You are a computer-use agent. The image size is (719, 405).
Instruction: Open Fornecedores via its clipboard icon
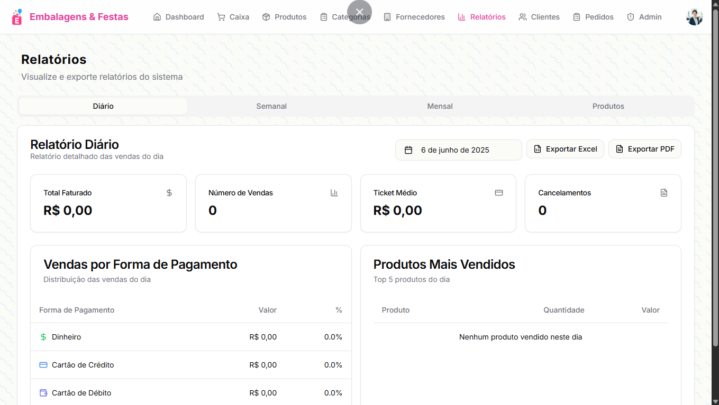[x=387, y=16]
